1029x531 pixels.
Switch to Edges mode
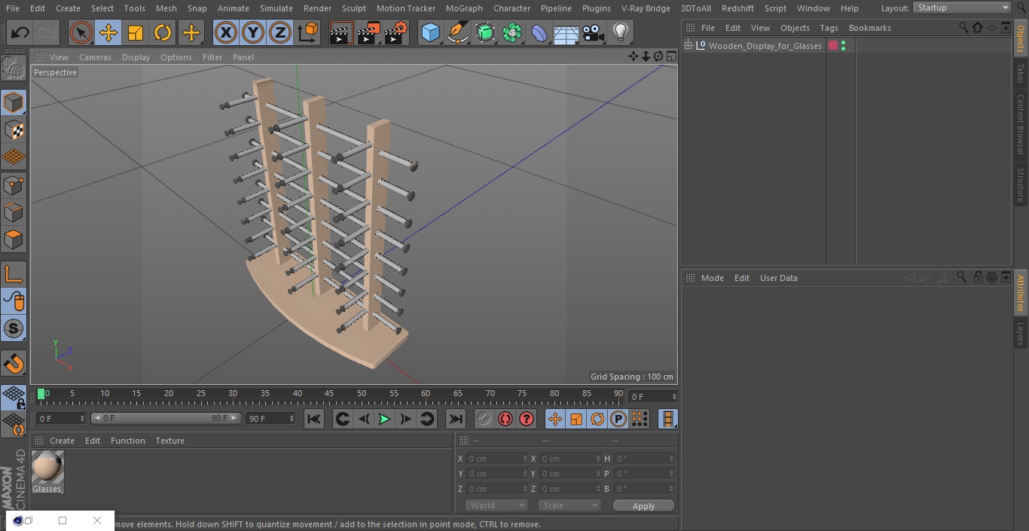(14, 212)
